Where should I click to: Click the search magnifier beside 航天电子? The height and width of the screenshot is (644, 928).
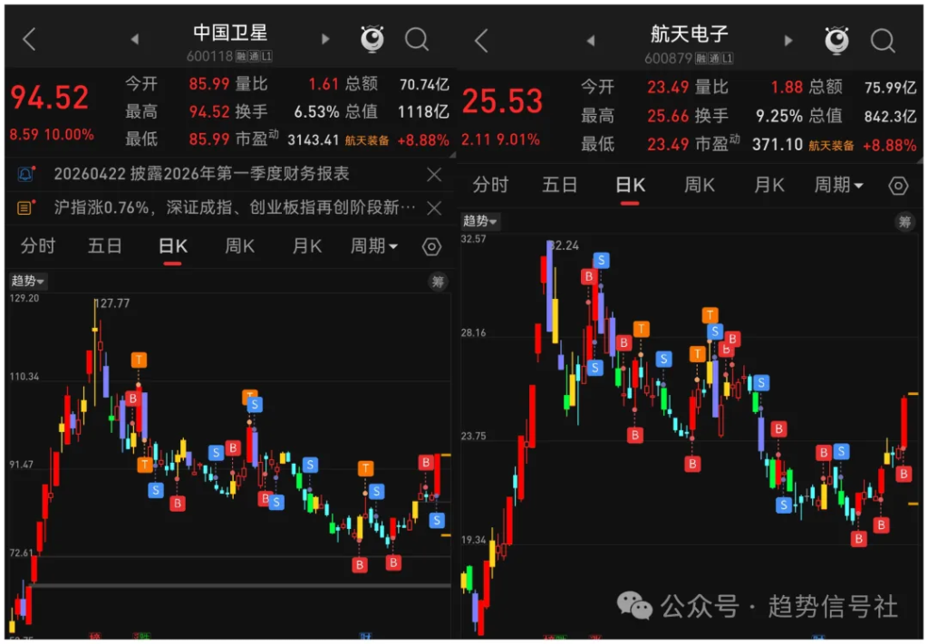[x=882, y=40]
